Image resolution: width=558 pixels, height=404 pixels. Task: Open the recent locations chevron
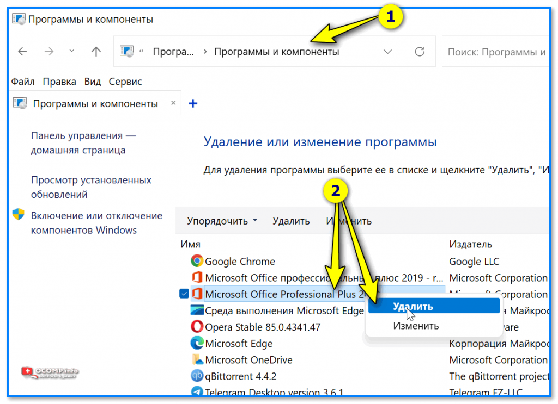point(72,51)
